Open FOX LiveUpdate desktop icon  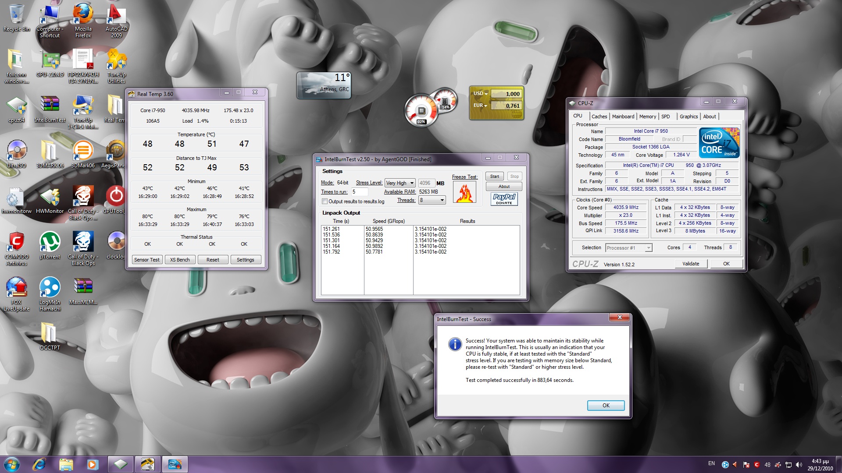coord(17,294)
